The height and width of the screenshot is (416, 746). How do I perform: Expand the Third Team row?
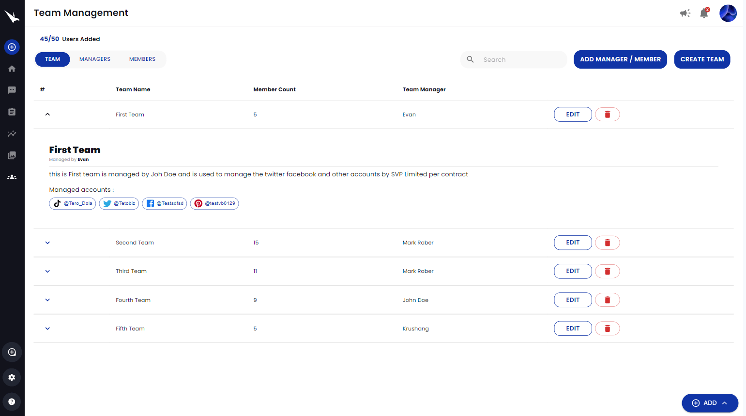click(x=47, y=272)
